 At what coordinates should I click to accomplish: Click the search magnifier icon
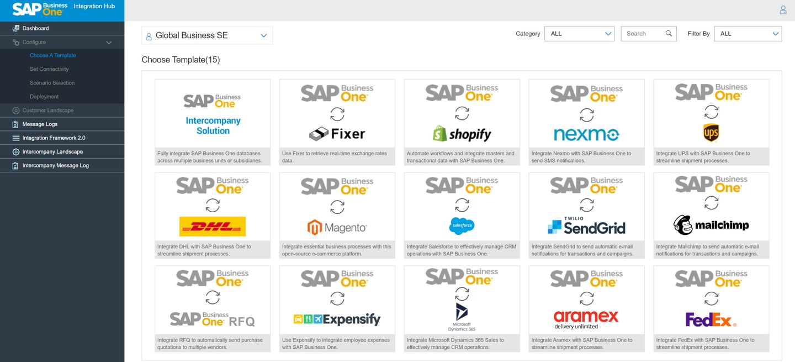pyautogui.click(x=669, y=34)
